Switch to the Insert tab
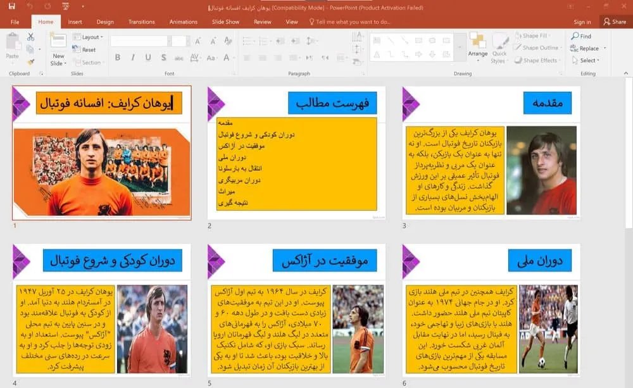The image size is (633, 388). click(x=75, y=22)
